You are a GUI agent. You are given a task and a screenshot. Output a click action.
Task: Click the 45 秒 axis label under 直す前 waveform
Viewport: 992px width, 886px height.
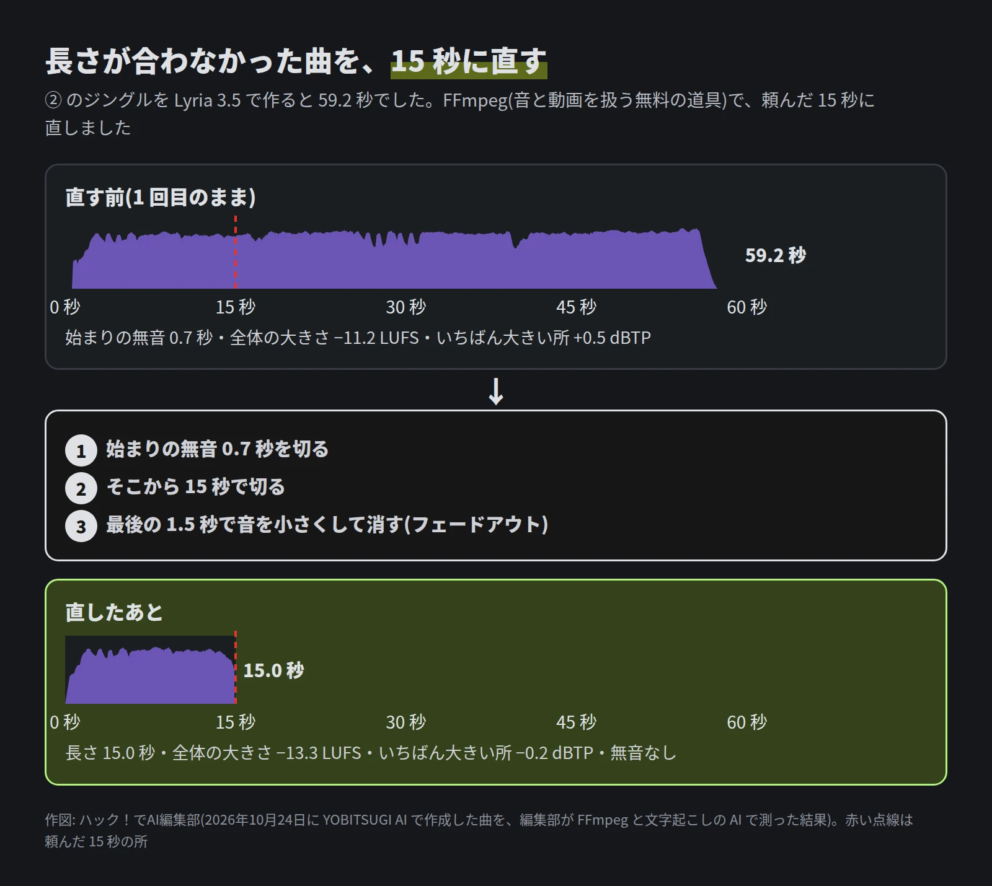tap(577, 307)
